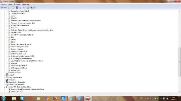Toggle the console tree toolbar icon
181x101 pixels.
point(9,7)
